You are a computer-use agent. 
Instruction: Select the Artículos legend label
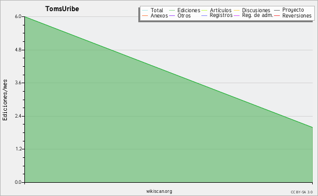(220, 11)
